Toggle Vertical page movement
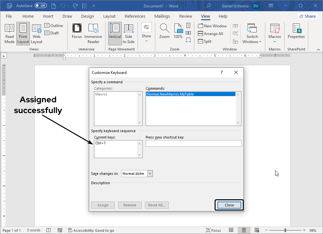Screen dimensions: 323x234 [115, 29]
